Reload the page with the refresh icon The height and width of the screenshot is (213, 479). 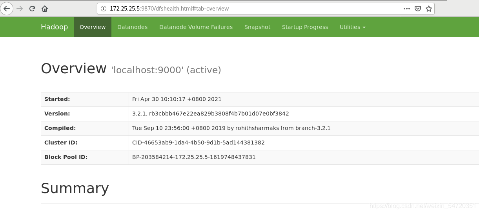(33, 9)
